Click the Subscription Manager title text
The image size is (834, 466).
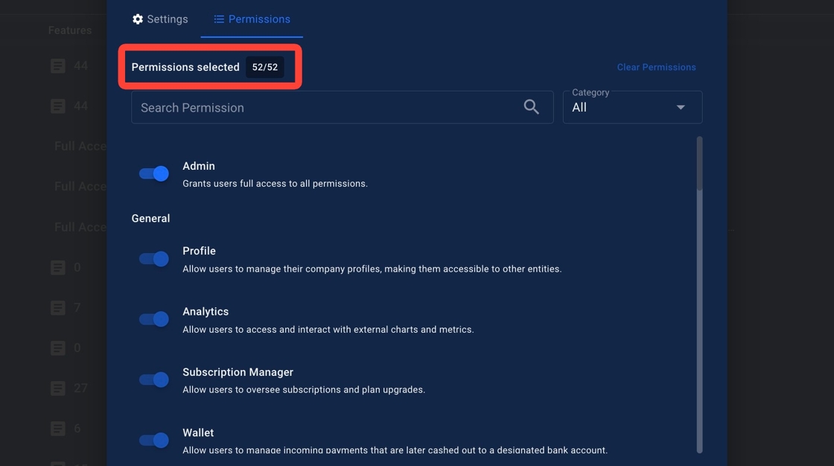click(238, 372)
